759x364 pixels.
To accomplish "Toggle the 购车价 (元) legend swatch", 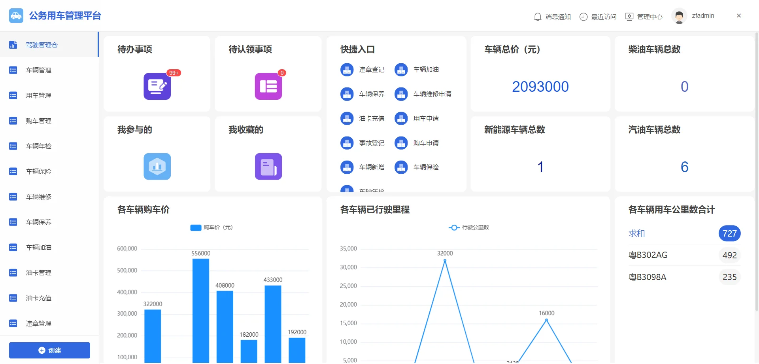I will [196, 227].
